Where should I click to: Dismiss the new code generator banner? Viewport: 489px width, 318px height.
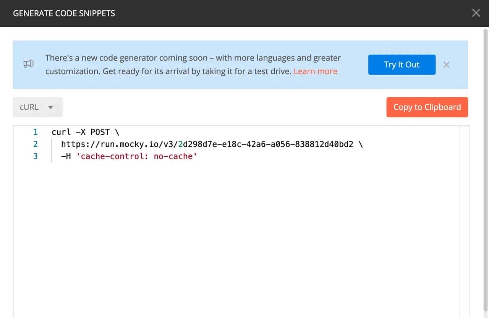(446, 65)
